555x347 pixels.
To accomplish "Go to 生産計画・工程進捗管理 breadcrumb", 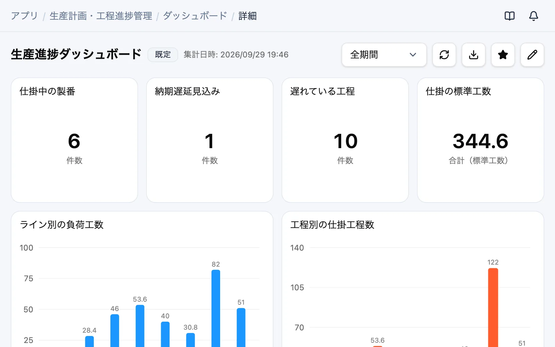I will click(x=101, y=16).
